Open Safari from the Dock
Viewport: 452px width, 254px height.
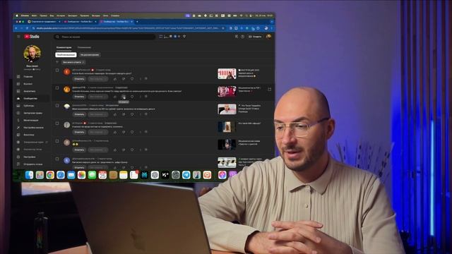tap(61, 175)
